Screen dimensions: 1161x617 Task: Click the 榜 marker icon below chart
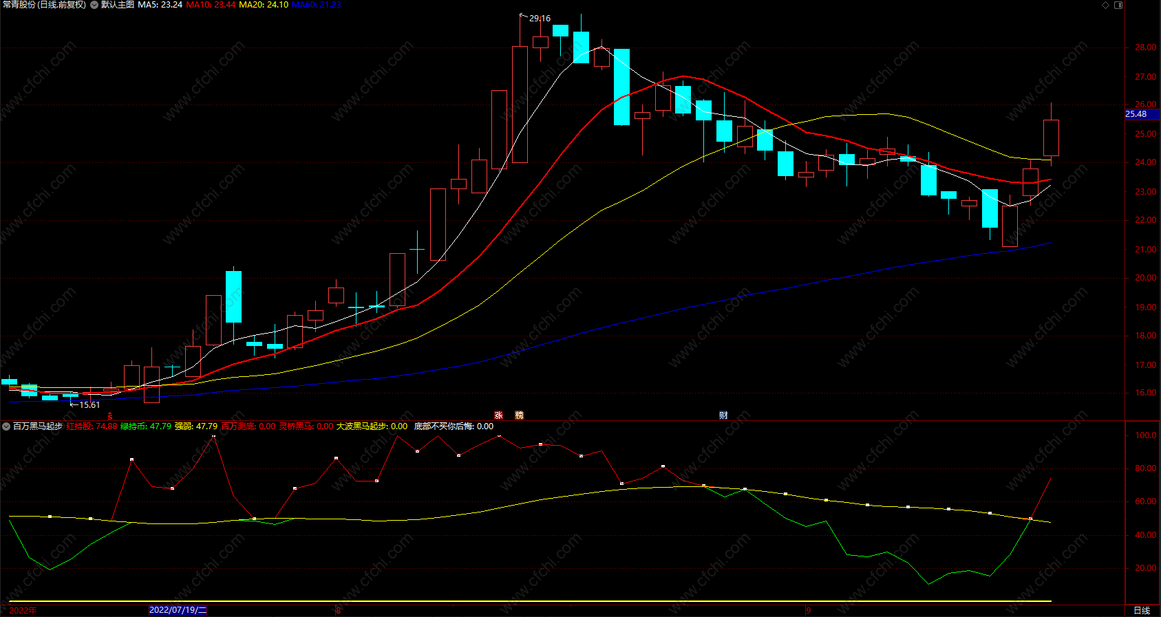pyautogui.click(x=519, y=415)
